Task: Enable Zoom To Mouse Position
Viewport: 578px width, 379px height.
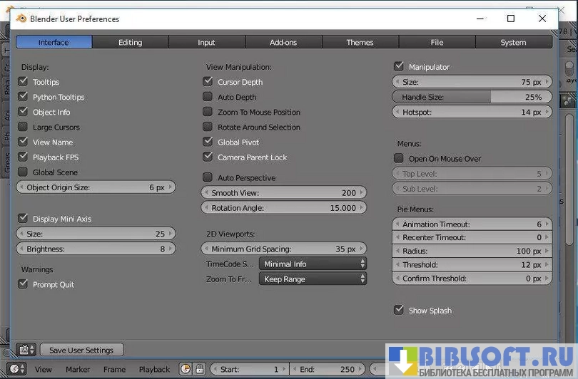Action: click(208, 112)
